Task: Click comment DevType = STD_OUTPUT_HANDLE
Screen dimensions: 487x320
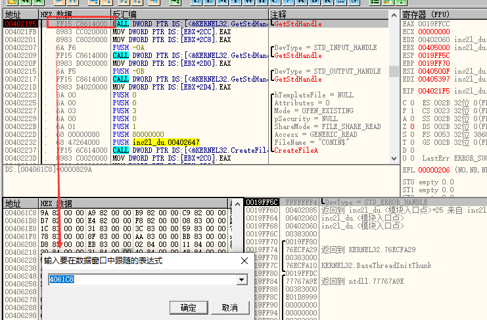Action: [327, 71]
